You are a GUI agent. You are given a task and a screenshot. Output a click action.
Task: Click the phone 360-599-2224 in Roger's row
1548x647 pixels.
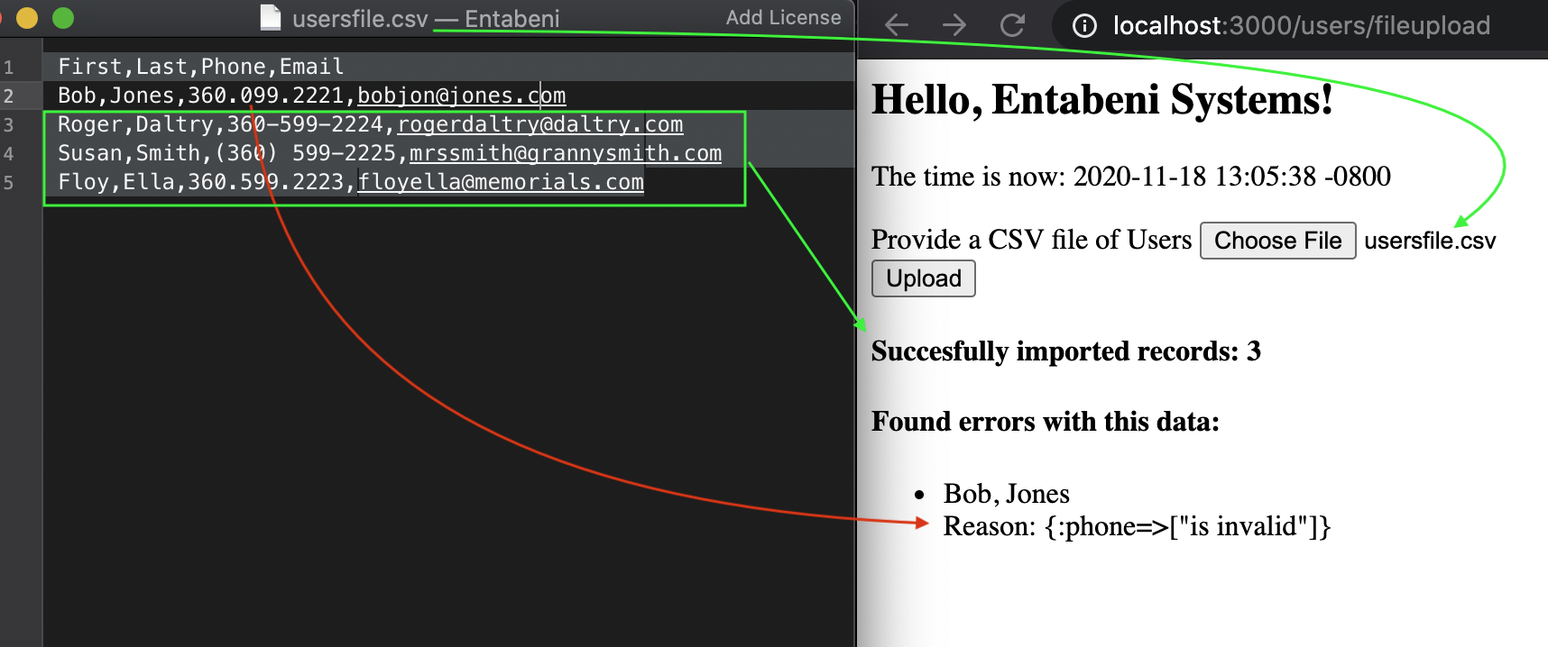pyautogui.click(x=305, y=124)
